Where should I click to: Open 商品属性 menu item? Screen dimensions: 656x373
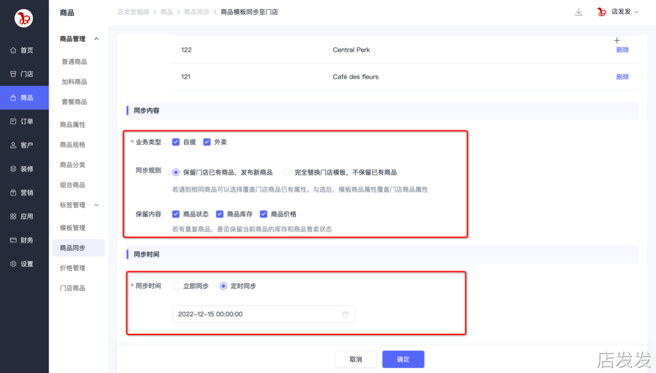click(73, 125)
